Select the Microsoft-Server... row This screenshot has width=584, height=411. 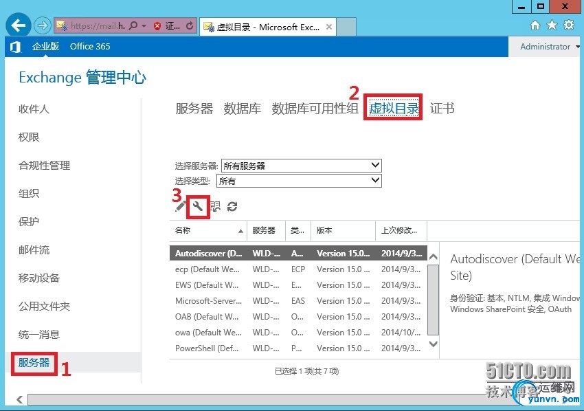(x=298, y=301)
